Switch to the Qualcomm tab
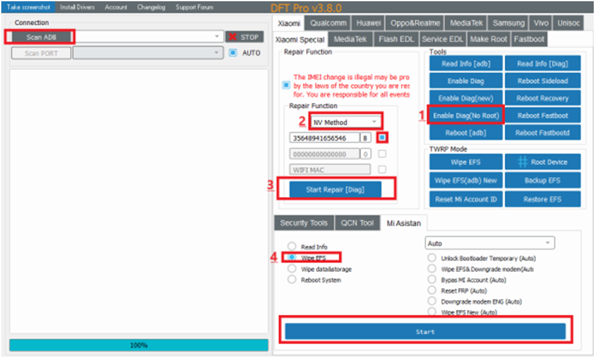 point(328,23)
